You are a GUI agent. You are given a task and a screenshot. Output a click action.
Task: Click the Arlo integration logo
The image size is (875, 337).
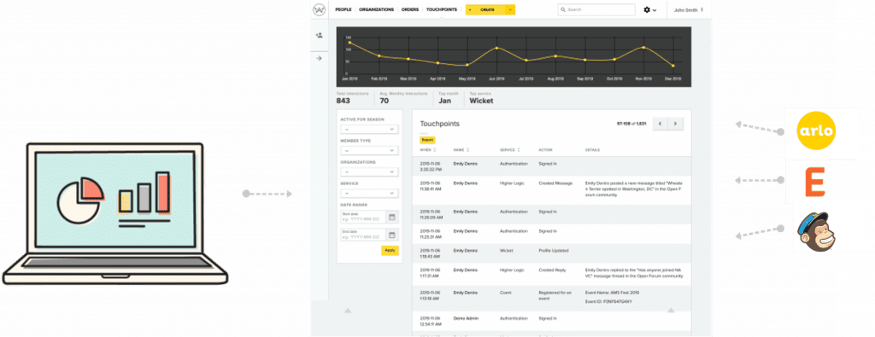point(816,131)
